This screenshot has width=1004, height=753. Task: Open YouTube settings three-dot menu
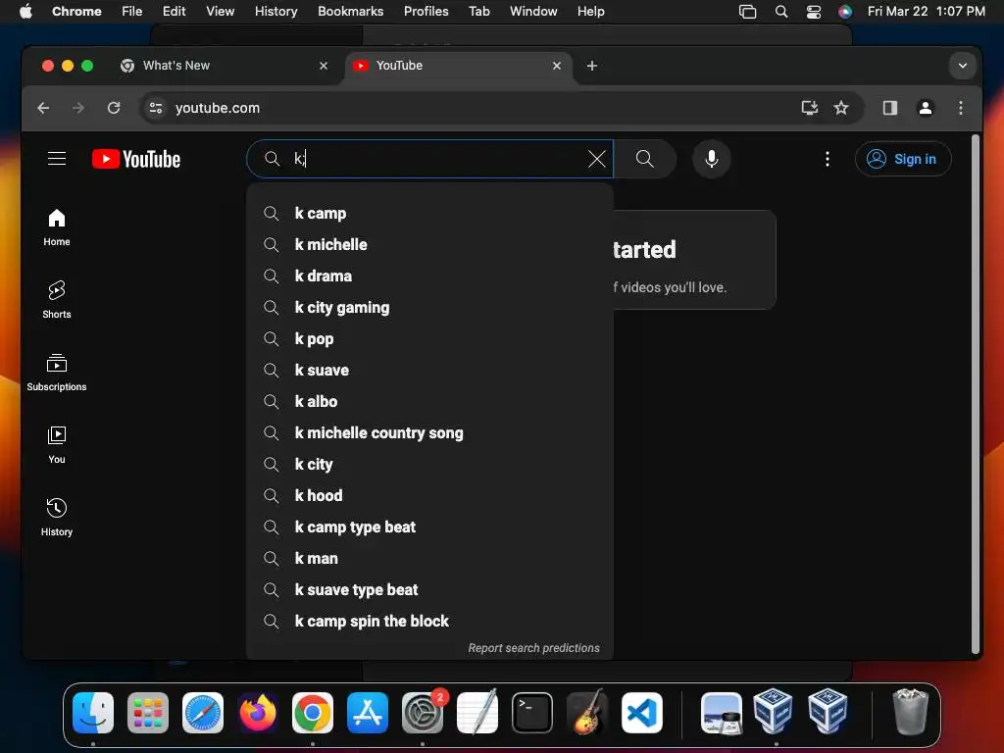828,159
